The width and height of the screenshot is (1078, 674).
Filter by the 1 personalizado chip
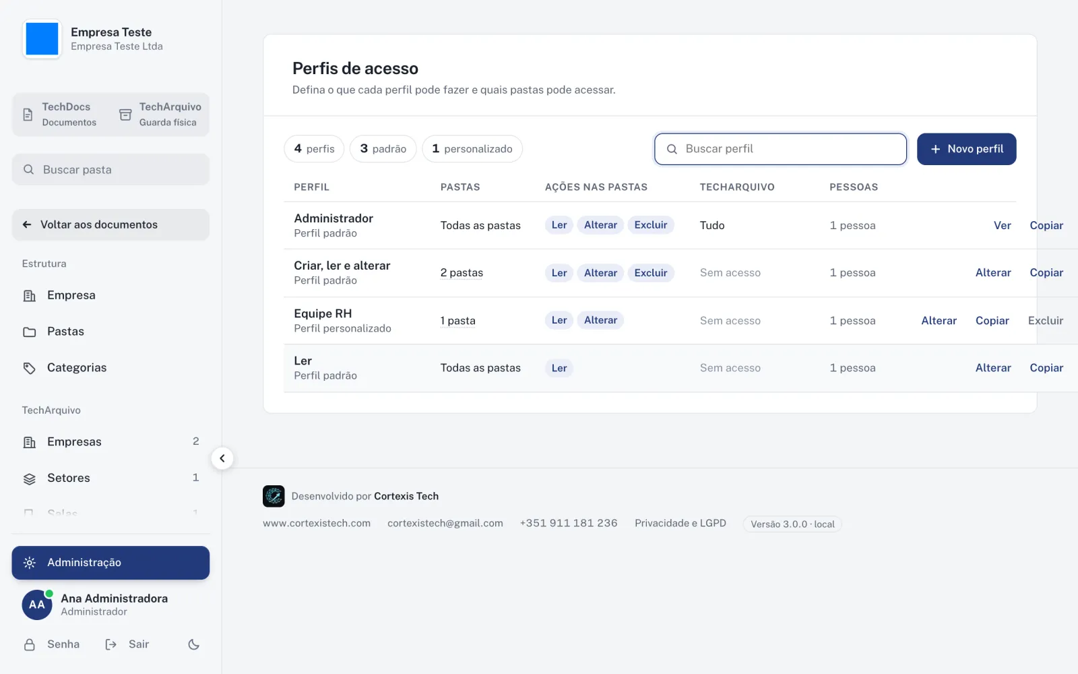pyautogui.click(x=472, y=149)
